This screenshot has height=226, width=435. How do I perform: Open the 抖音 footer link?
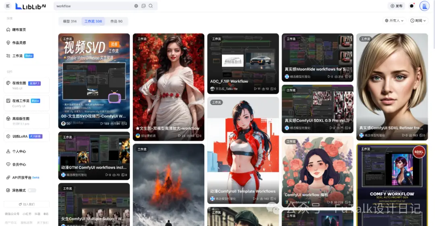coord(37,214)
